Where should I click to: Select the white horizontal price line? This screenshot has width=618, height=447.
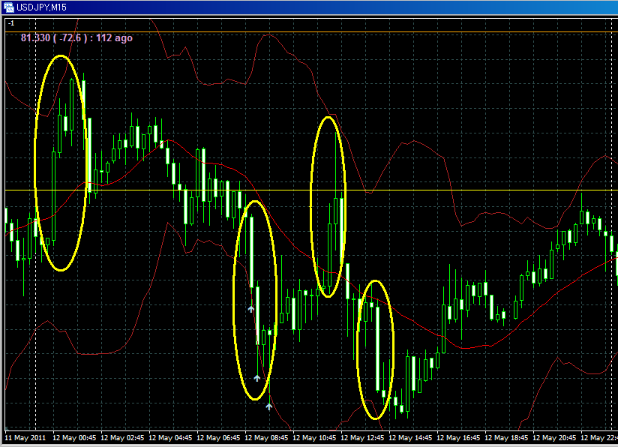pos(450,190)
